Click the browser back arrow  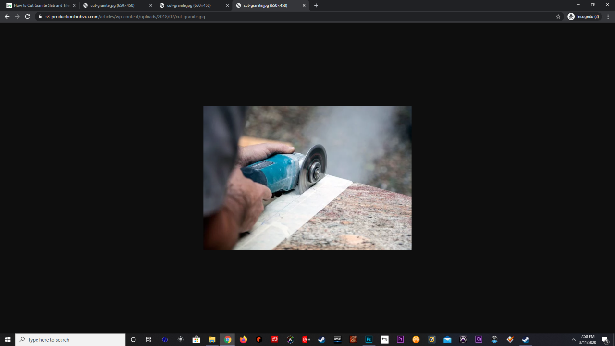(x=7, y=17)
